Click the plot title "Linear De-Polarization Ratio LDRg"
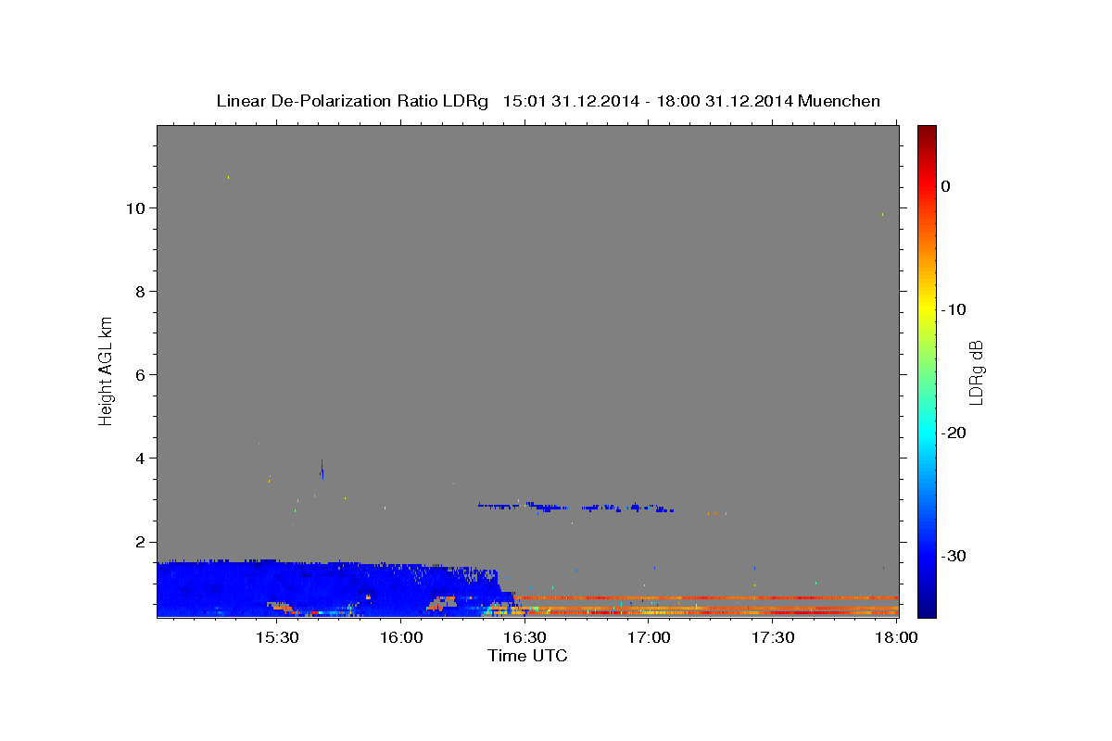This screenshot has width=1112, height=741. (351, 101)
